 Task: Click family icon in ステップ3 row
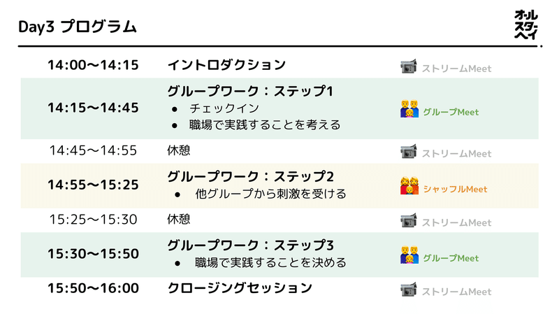tap(409, 255)
